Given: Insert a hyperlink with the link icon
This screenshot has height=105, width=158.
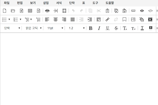Looking at the screenshot, I should [107, 19].
